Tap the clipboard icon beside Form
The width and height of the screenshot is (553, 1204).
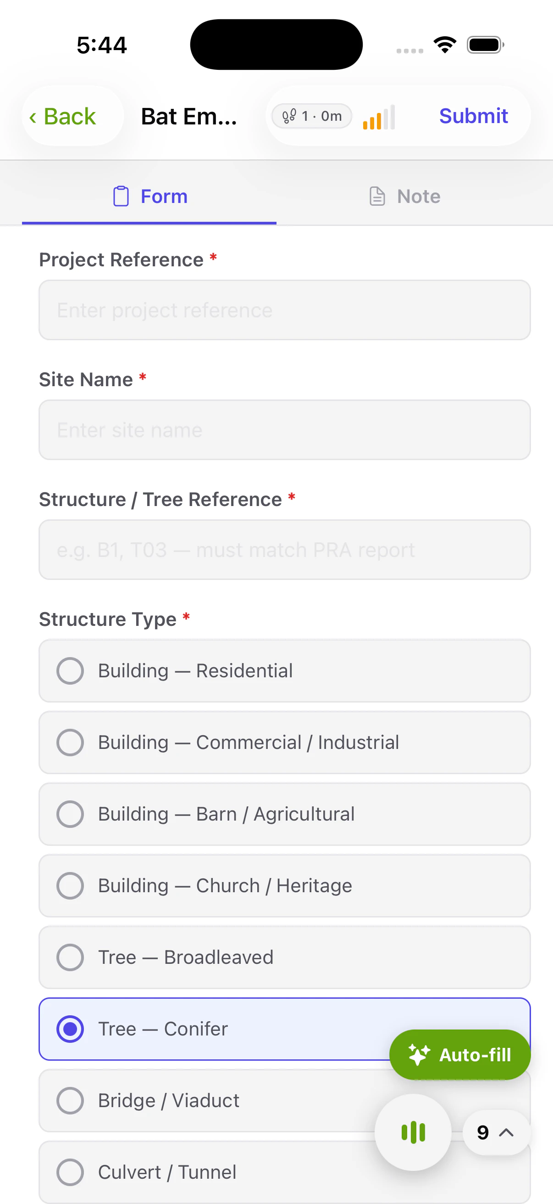tap(121, 197)
